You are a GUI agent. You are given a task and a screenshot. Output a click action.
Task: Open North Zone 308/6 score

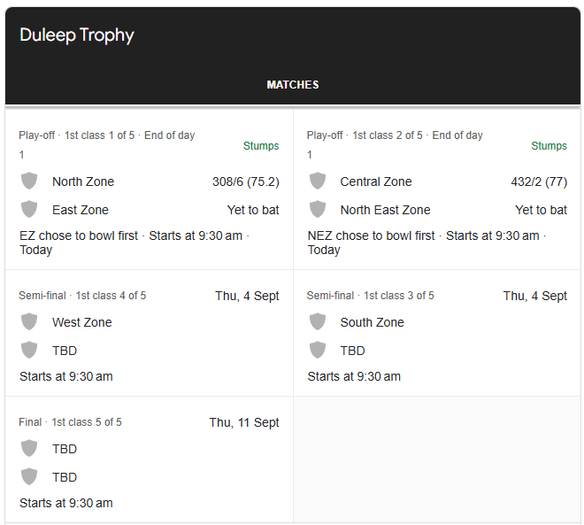pos(245,181)
